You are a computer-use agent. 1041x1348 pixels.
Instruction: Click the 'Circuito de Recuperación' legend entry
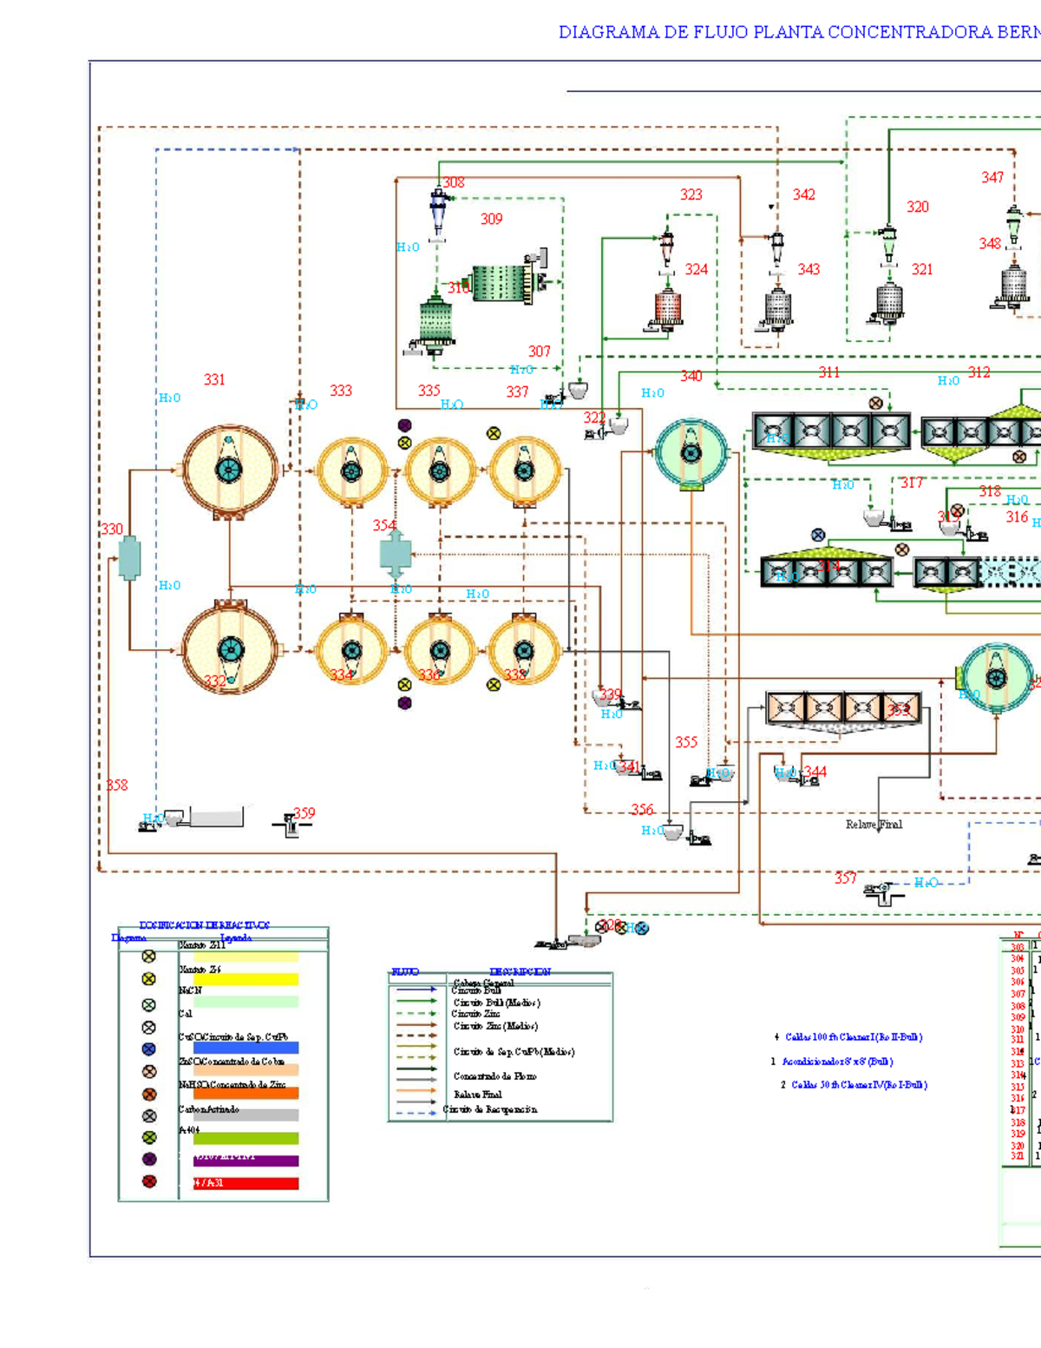click(x=490, y=1109)
